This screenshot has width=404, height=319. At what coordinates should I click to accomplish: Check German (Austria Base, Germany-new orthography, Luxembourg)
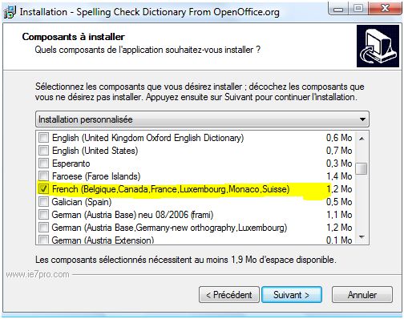tap(43, 228)
